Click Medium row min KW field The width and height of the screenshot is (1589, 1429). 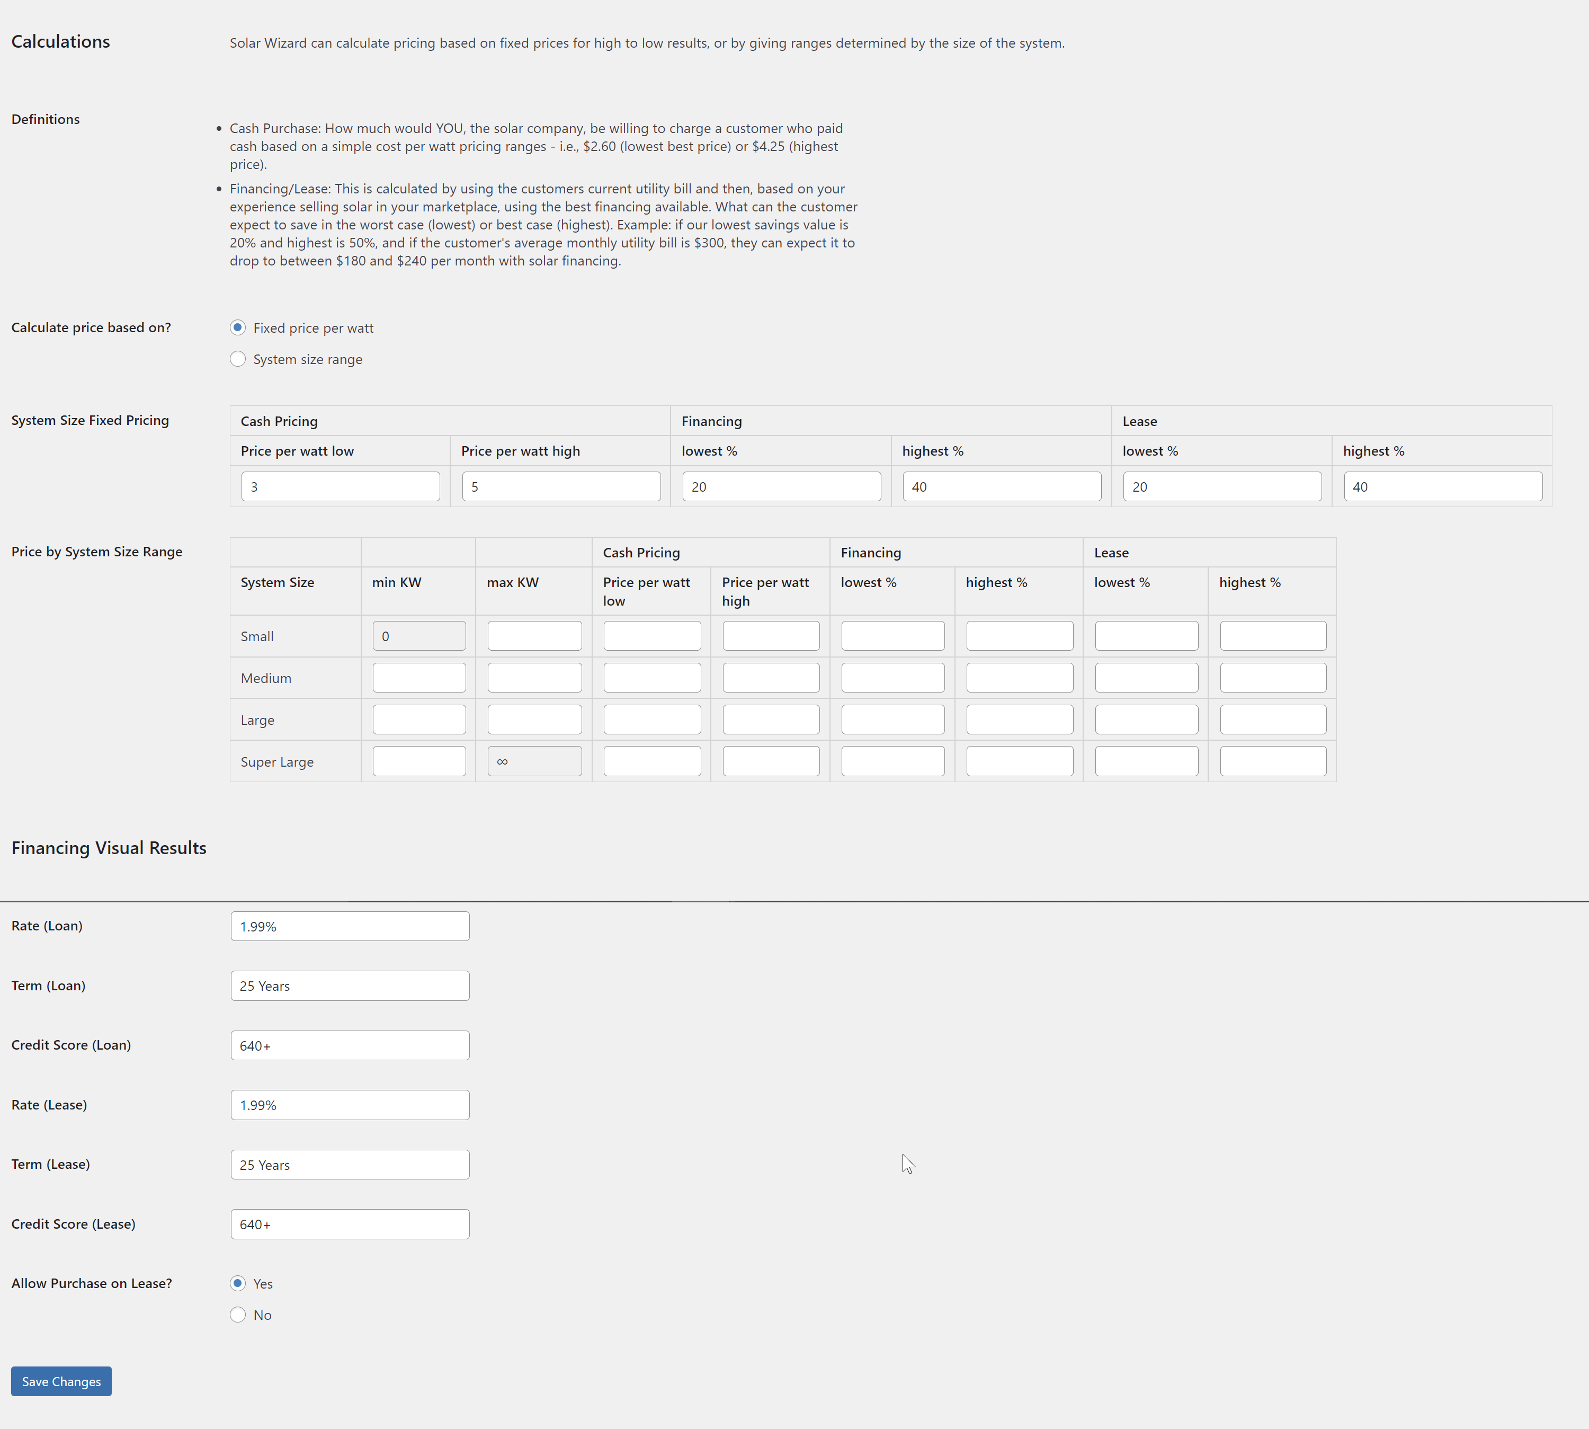click(419, 678)
